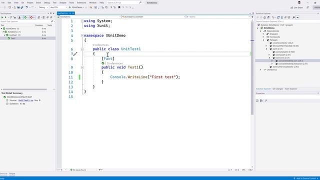The image size is (320, 180).
Task: Open the Build menu
Action: (x=38, y=2)
